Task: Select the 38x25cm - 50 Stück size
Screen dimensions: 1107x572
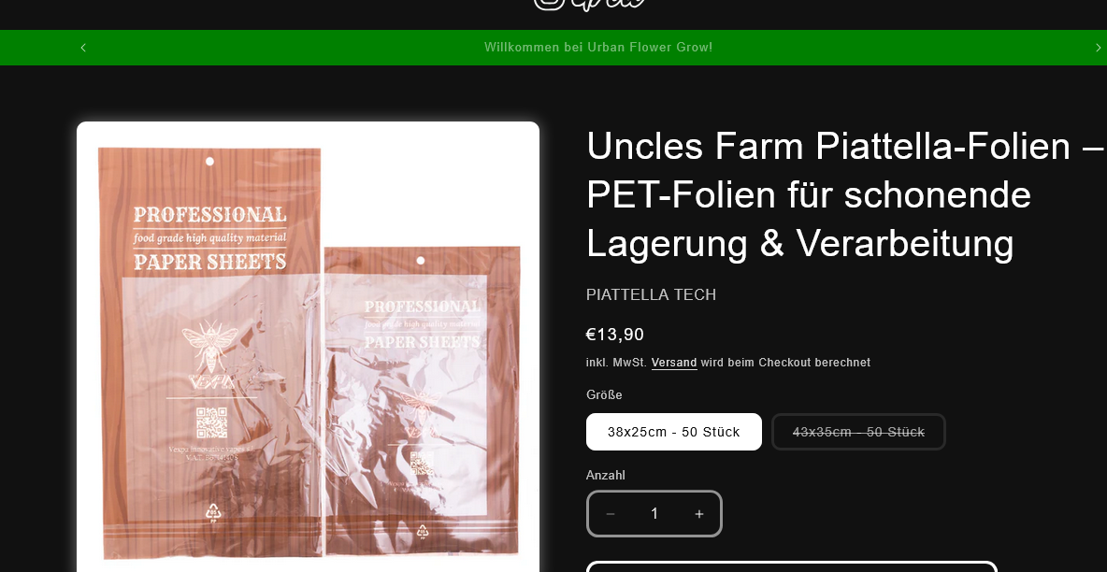Action: point(673,432)
